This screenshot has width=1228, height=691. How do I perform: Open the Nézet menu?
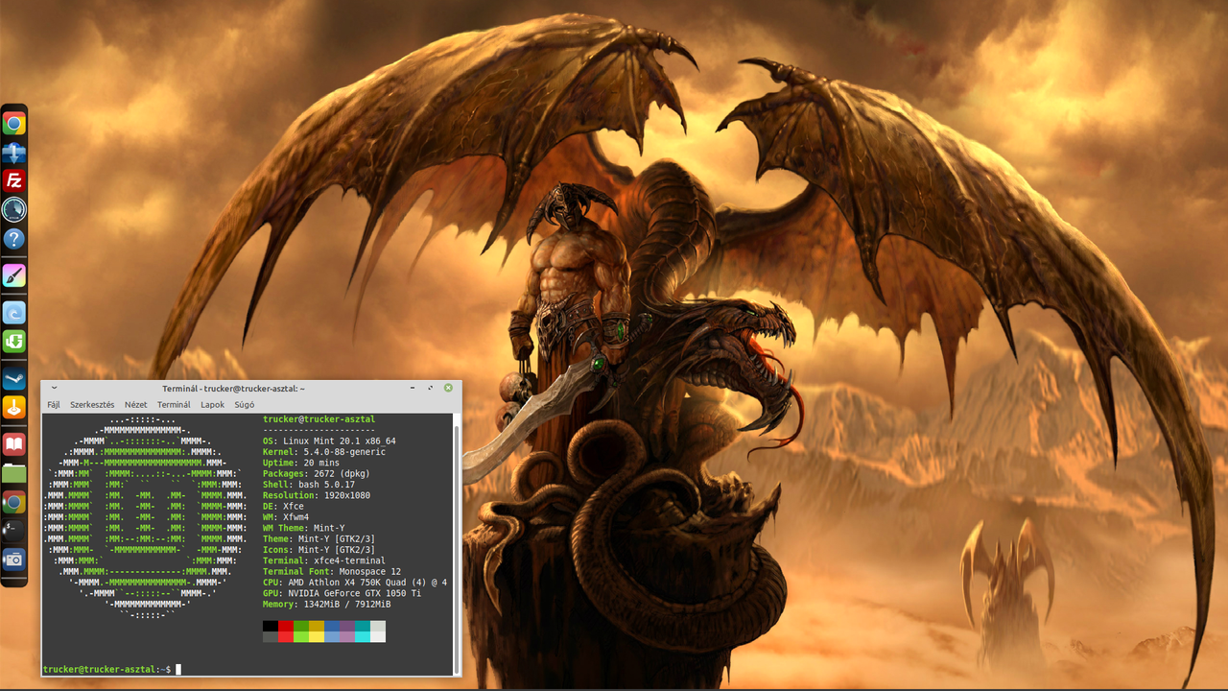[x=136, y=405]
